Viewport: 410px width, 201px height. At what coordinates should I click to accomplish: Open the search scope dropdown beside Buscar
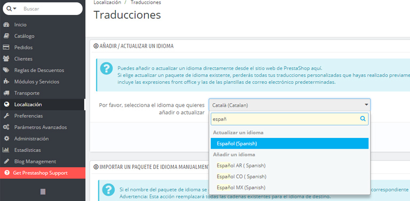coord(12,9)
